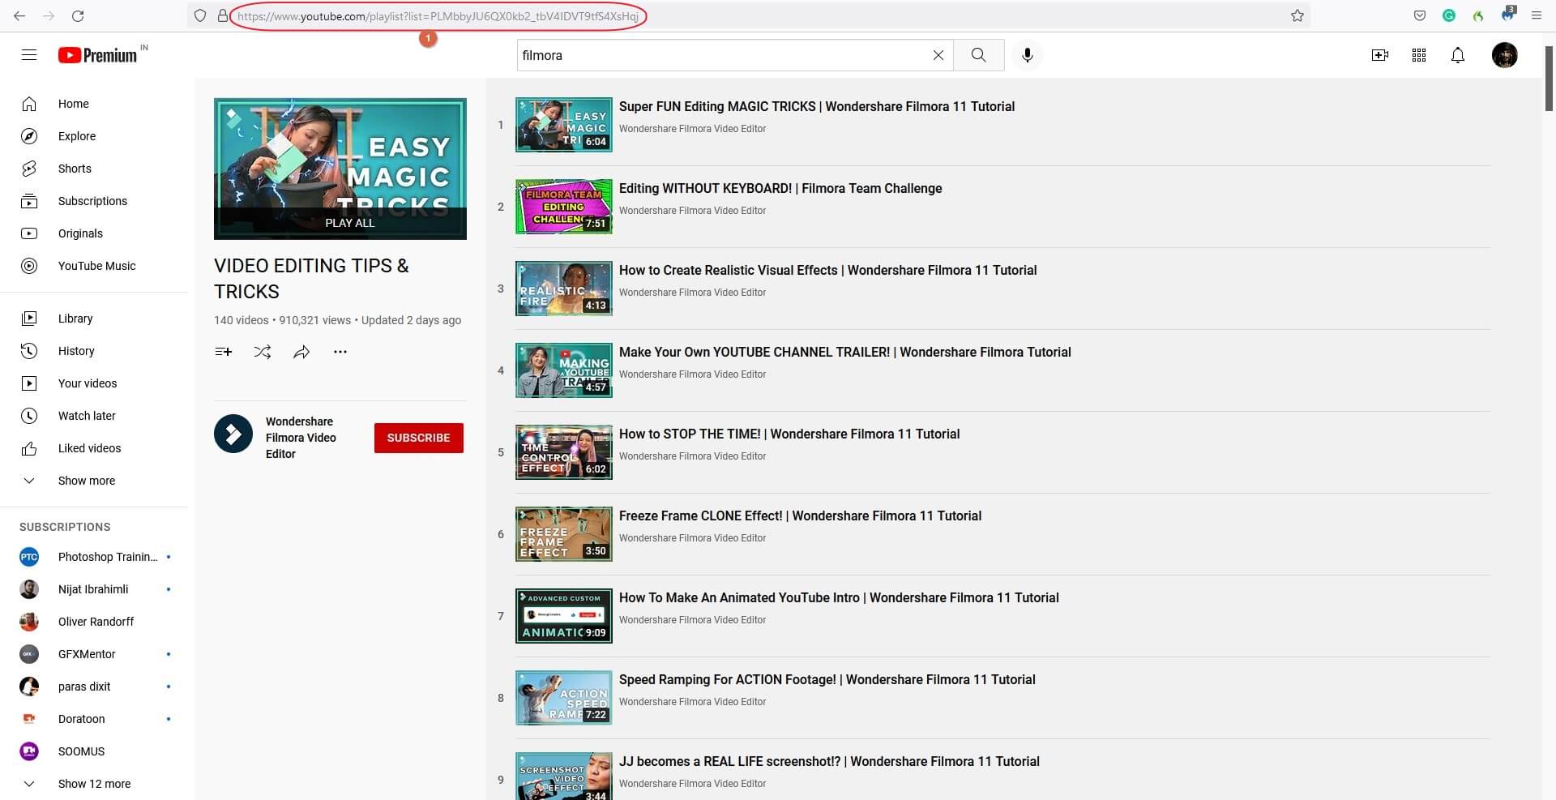Open the YouTube apps grid
This screenshot has width=1556, height=800.
pyautogui.click(x=1419, y=55)
